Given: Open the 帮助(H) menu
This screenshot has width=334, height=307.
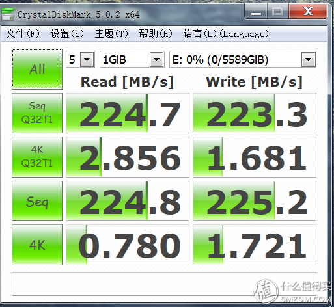Looking at the screenshot, I should pos(156,34).
